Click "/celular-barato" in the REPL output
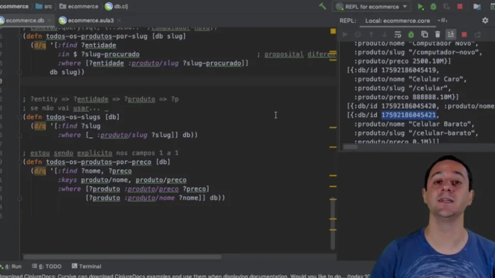This screenshot has width=495, height=278. click(441, 133)
